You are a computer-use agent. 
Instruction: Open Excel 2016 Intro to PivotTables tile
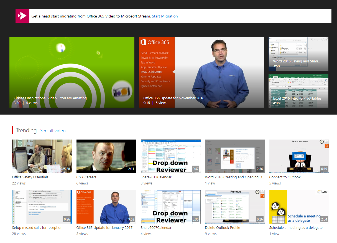[x=298, y=91]
